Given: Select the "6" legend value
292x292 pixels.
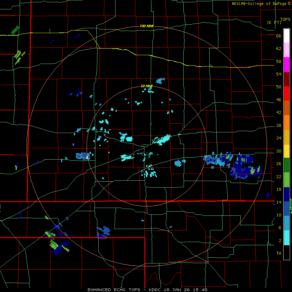Looking at the screenshot, I should tap(280, 228).
